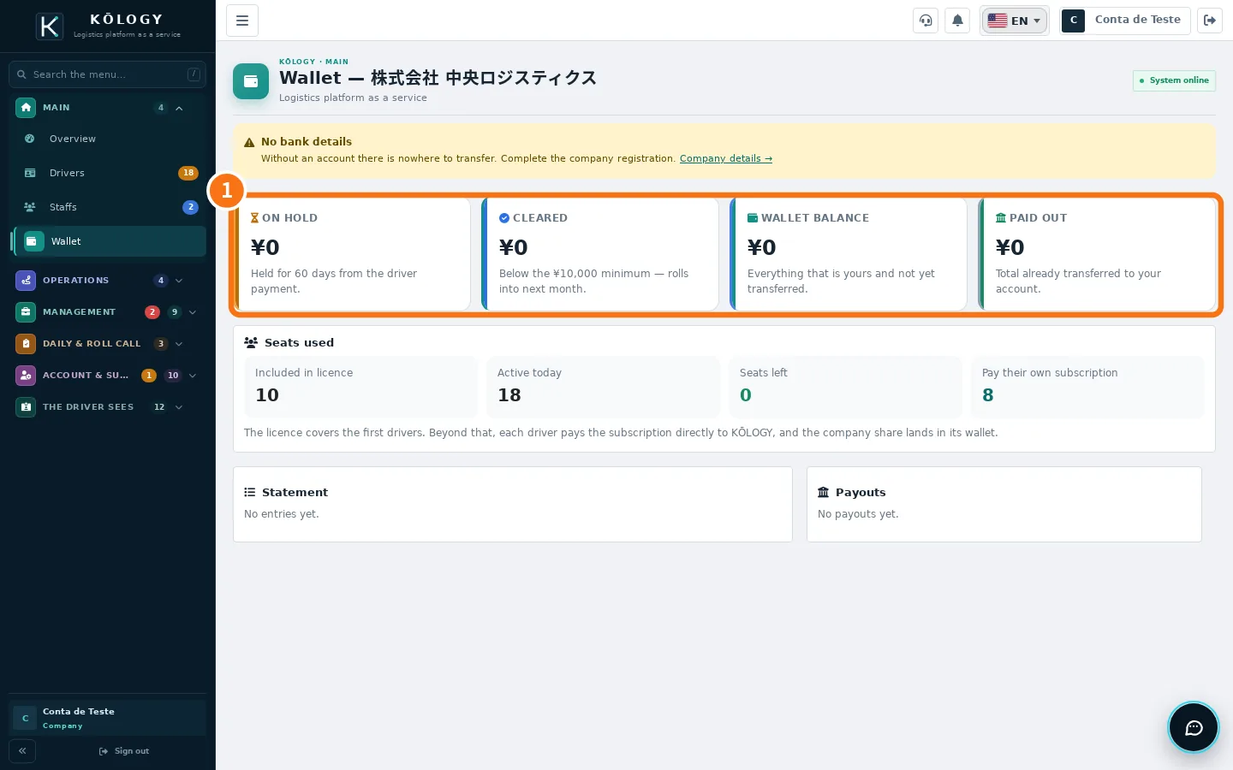Viewport: 1233px width, 770px height.
Task: Follow the Company details link
Action: click(726, 158)
